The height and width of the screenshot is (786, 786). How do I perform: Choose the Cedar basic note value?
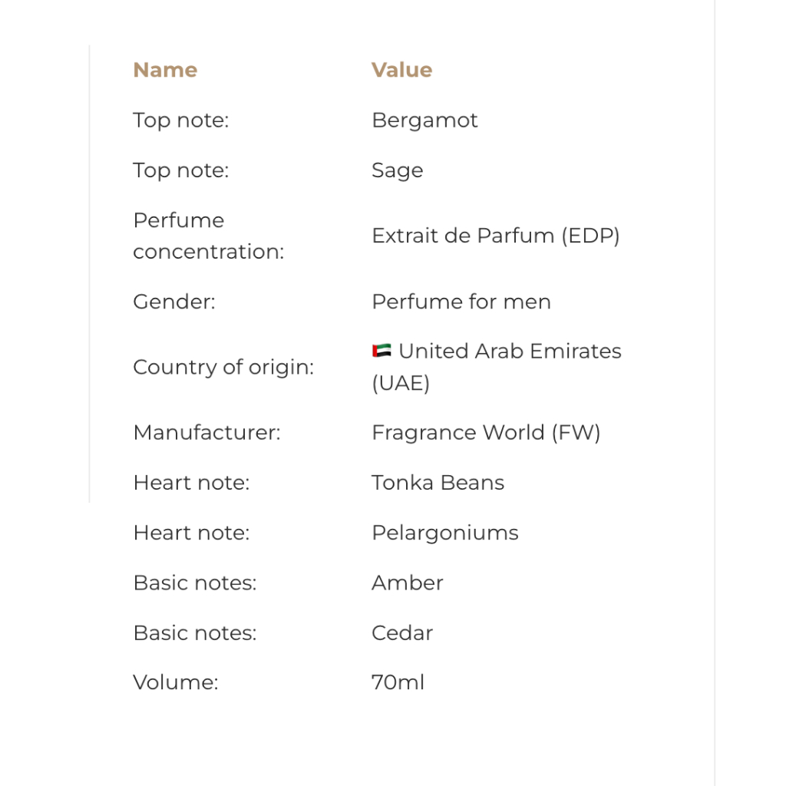[x=402, y=633]
